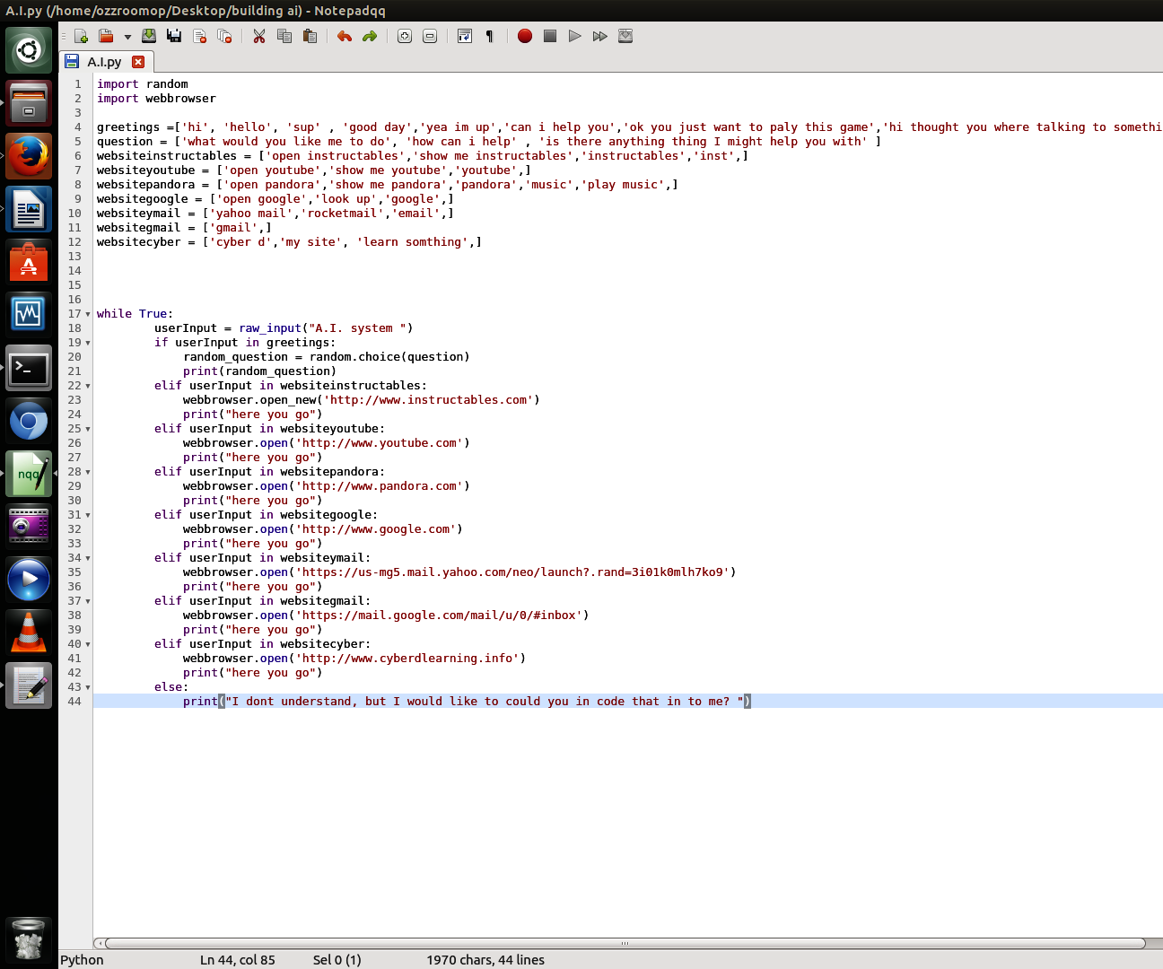Stop macro recording with the square stop icon
Viewport: 1163px width, 969px height.
[x=549, y=36]
